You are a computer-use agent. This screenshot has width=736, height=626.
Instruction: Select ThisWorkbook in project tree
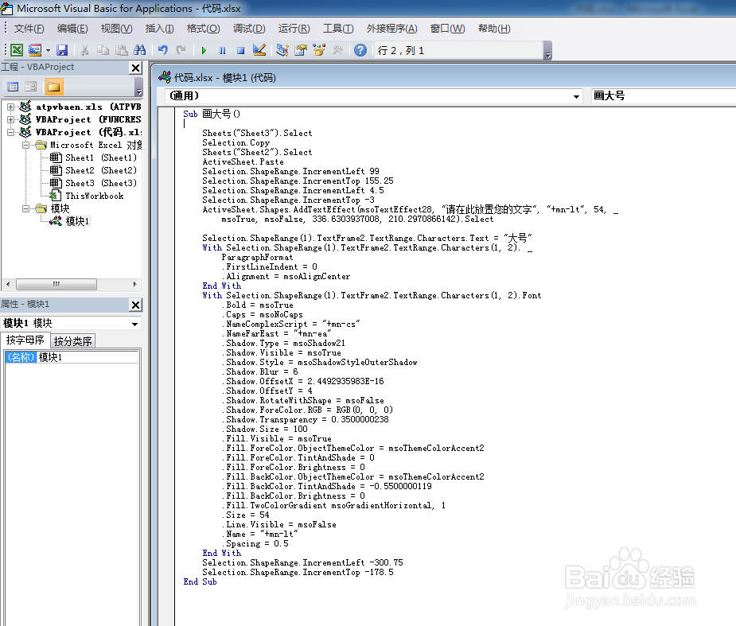87,196
